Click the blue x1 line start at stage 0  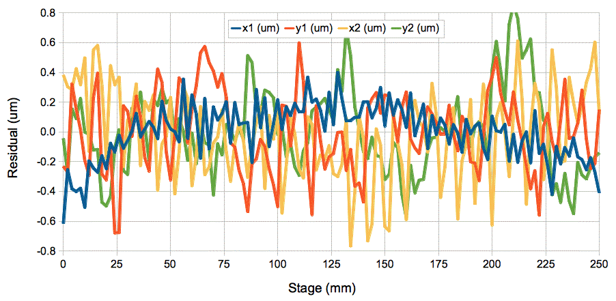[64, 222]
